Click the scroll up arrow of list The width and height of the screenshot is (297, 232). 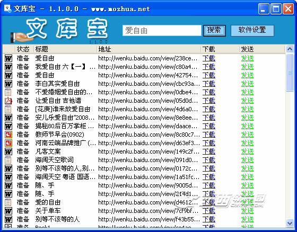[290, 49]
